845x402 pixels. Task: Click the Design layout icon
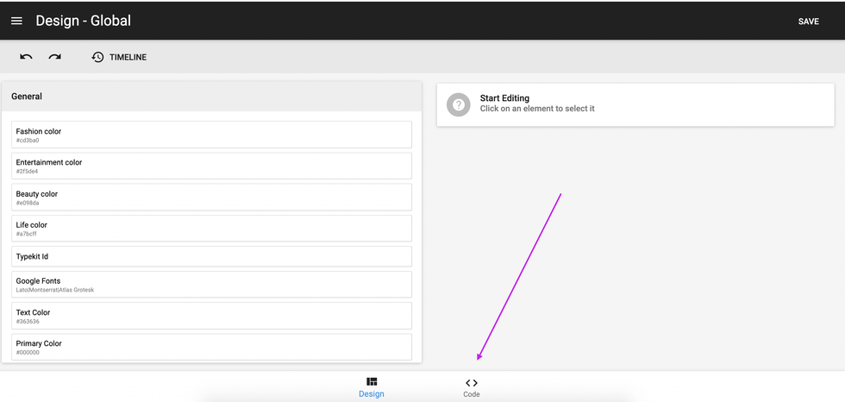[372, 382]
